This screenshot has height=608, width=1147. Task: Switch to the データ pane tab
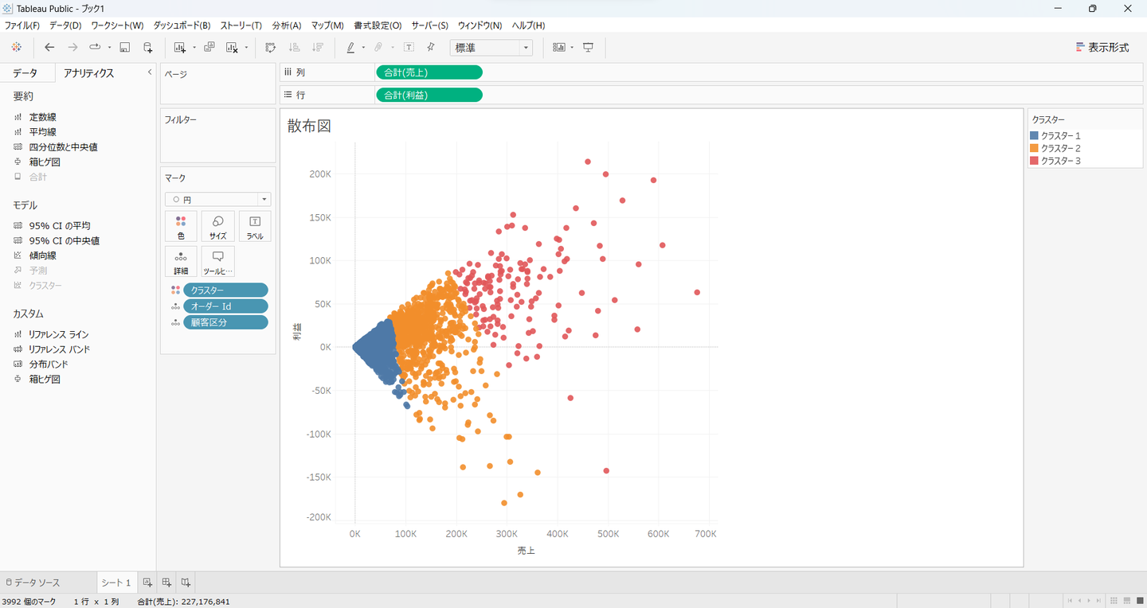[25, 73]
